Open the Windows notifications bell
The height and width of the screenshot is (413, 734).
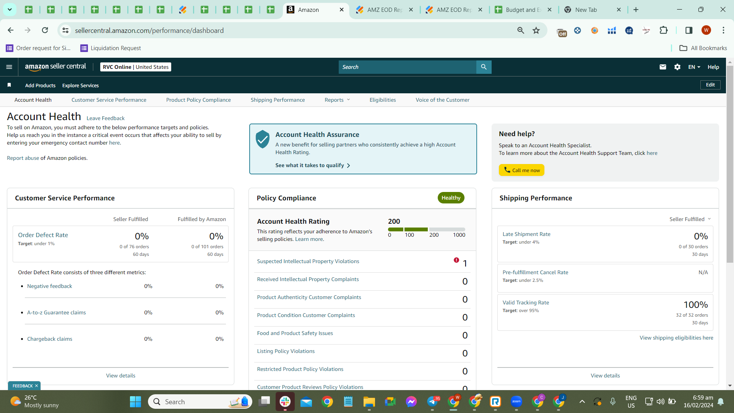[721, 402]
